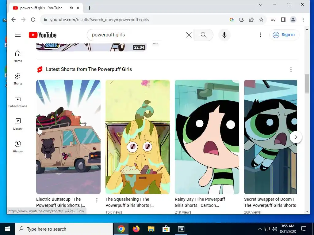Click the page vertical scrollbar thumb
The height and width of the screenshot is (235, 314).
(x=307, y=84)
